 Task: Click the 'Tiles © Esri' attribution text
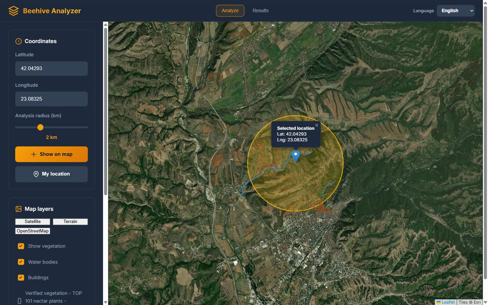[470, 302]
